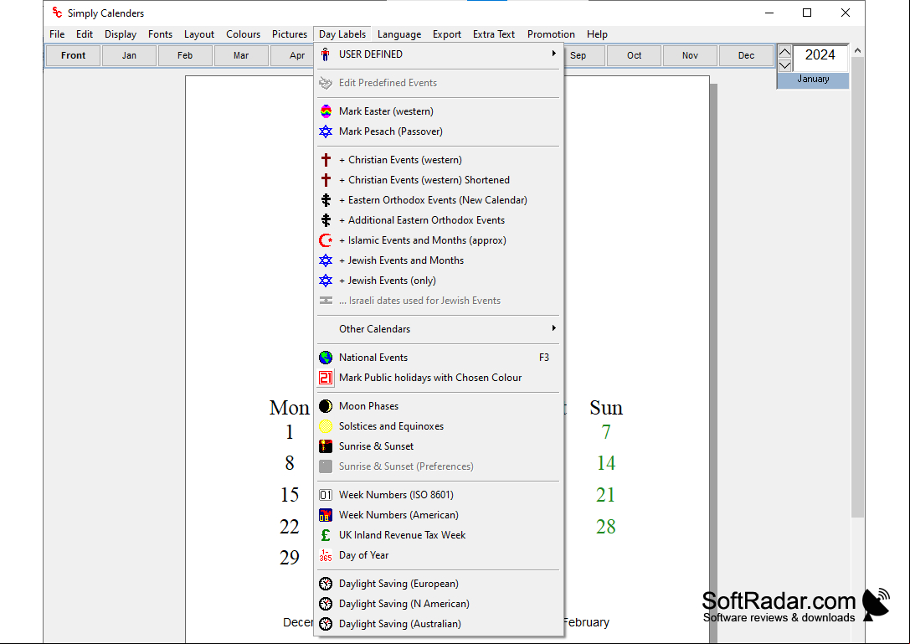910x644 pixels.
Task: Switch to the Jan month tab
Action: coord(129,56)
